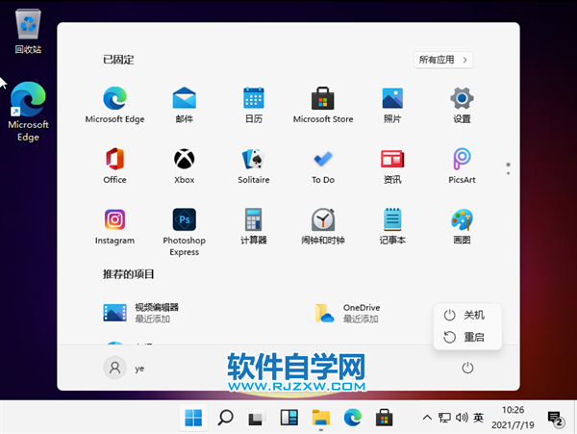Click the taskbar search icon

[225, 418]
